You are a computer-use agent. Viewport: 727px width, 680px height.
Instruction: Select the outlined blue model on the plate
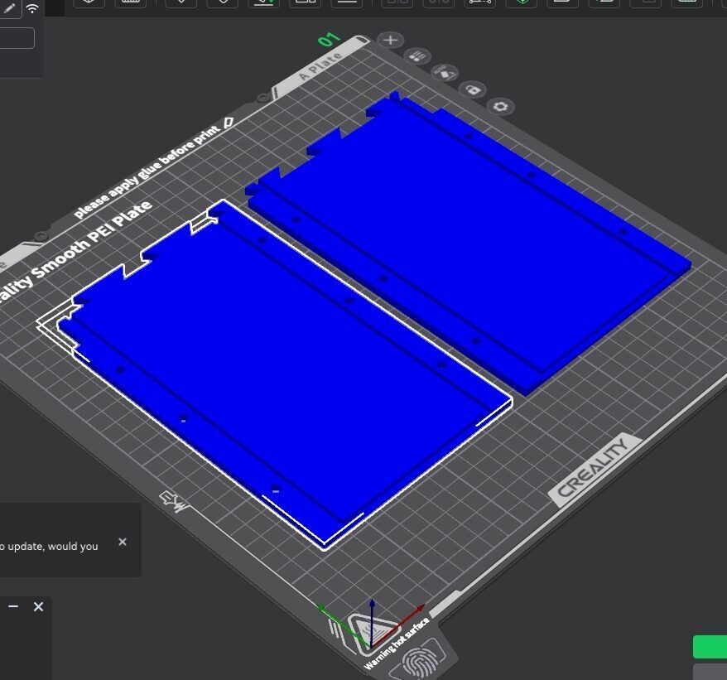tap(278, 371)
